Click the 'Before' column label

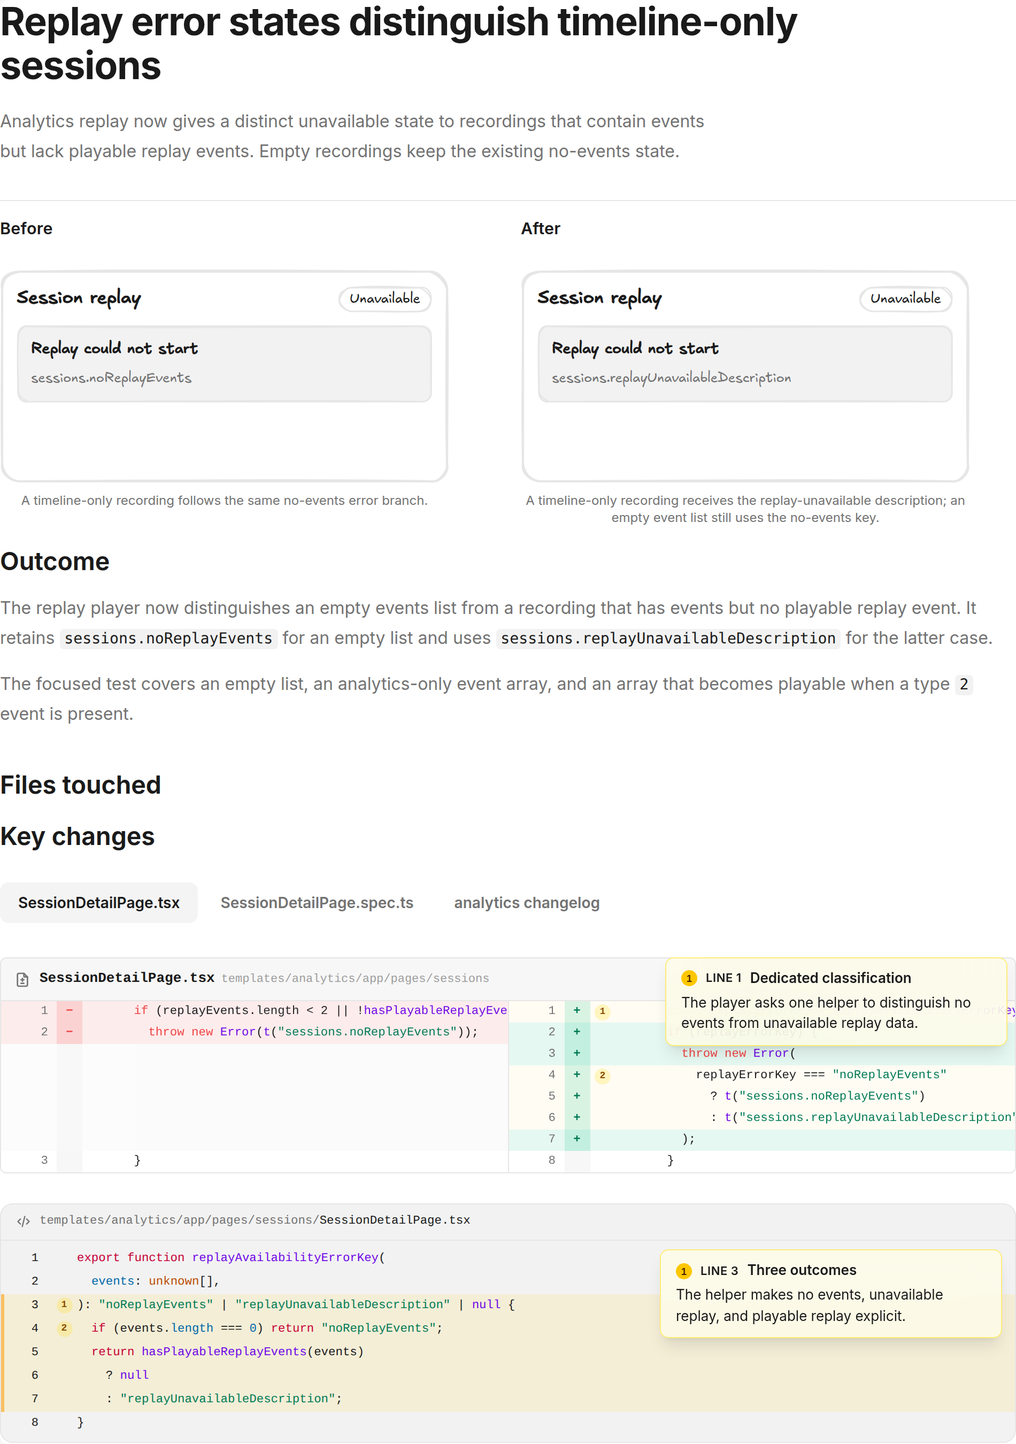pos(26,228)
